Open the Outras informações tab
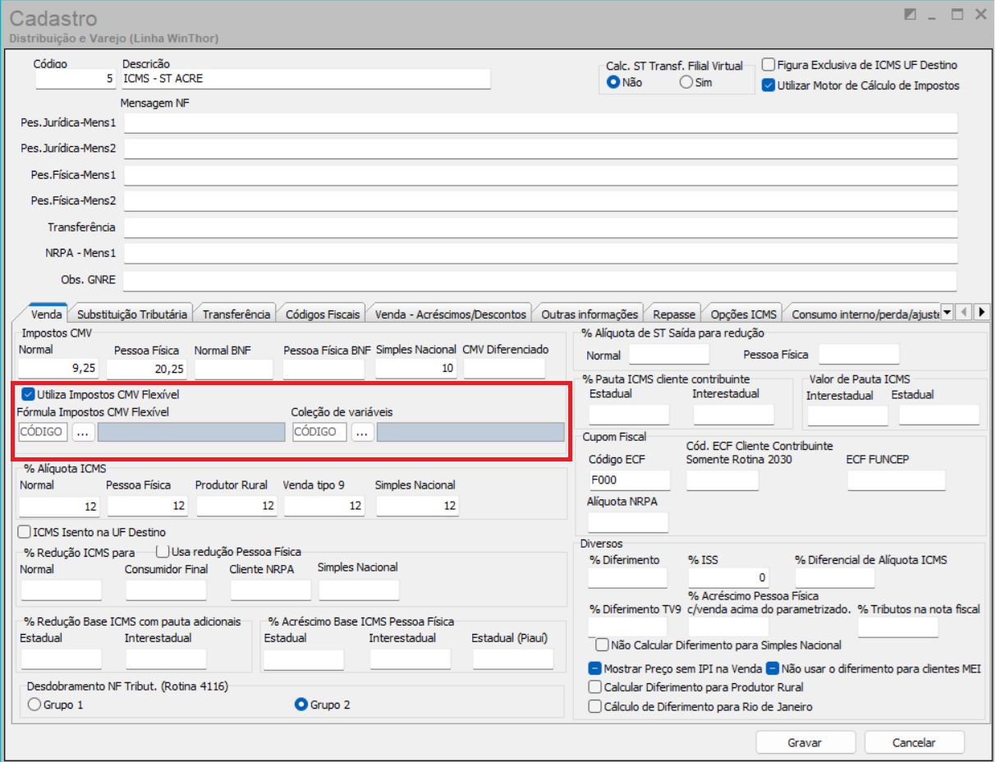 point(590,314)
